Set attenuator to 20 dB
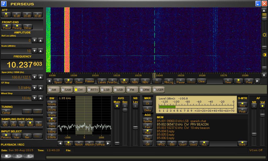 [x=27, y=15]
